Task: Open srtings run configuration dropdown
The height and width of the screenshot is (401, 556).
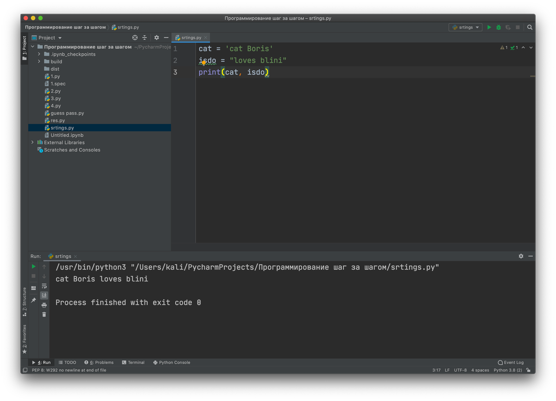Action: click(x=465, y=27)
